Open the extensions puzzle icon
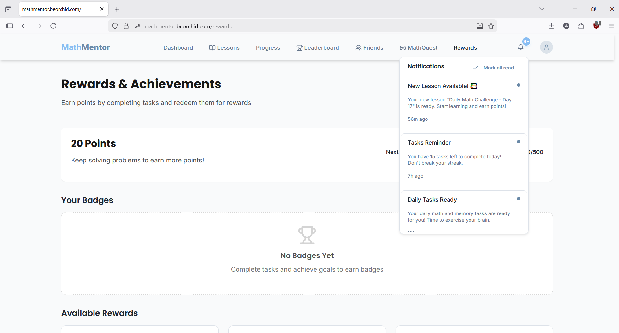This screenshot has width=619, height=333. [x=581, y=26]
